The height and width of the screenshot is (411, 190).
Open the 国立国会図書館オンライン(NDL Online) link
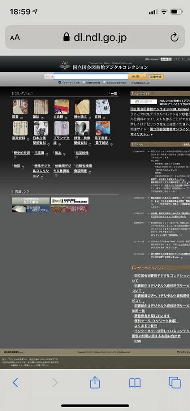[160, 109]
